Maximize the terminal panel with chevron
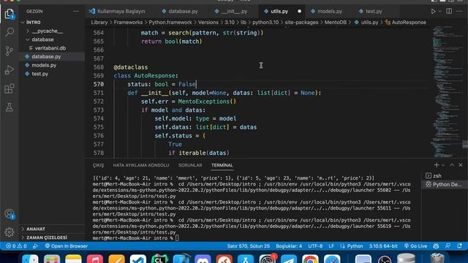Viewport: 468px width, 263px height. click(452, 165)
